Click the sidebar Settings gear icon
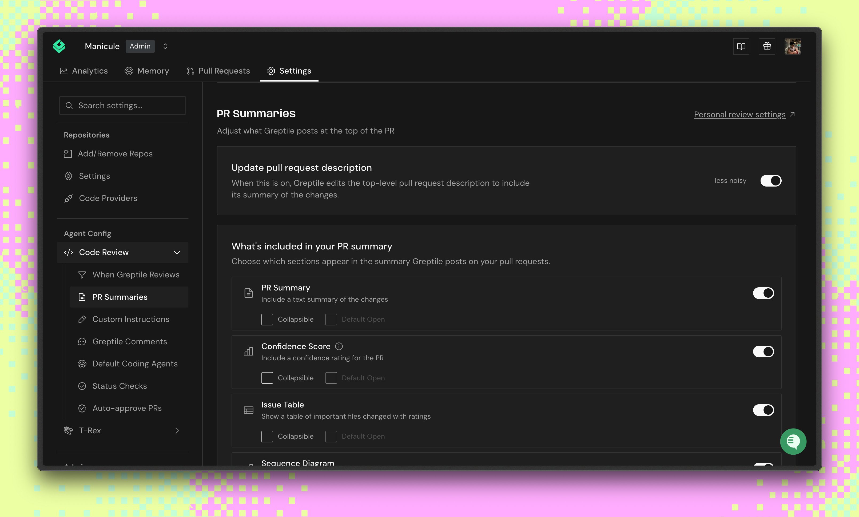This screenshot has width=859, height=517. pos(68,176)
